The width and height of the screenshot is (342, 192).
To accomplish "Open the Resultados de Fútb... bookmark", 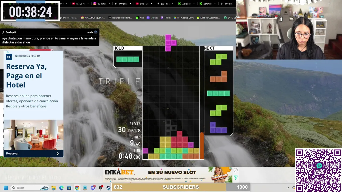I will [120, 18].
